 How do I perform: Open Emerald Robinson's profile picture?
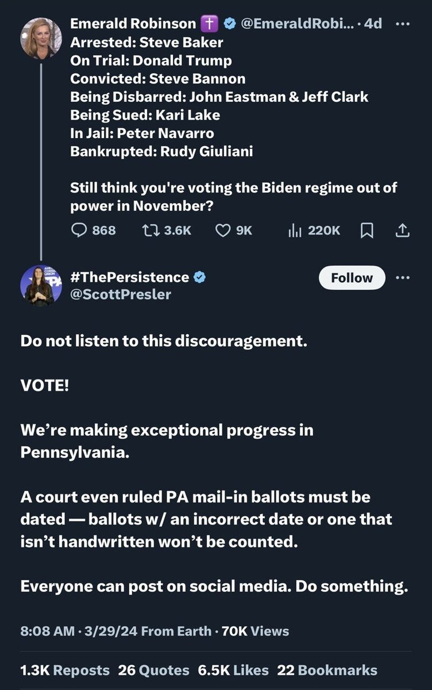click(x=41, y=37)
